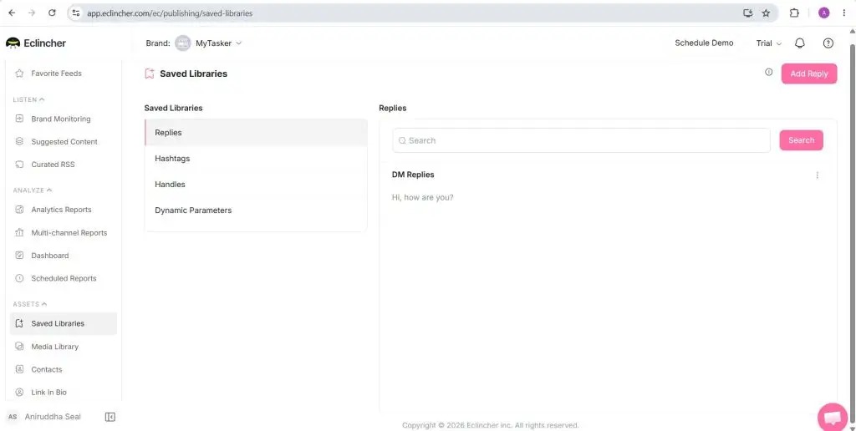Open the live chat bubble
This screenshot has height=431, width=856.
[x=833, y=418]
